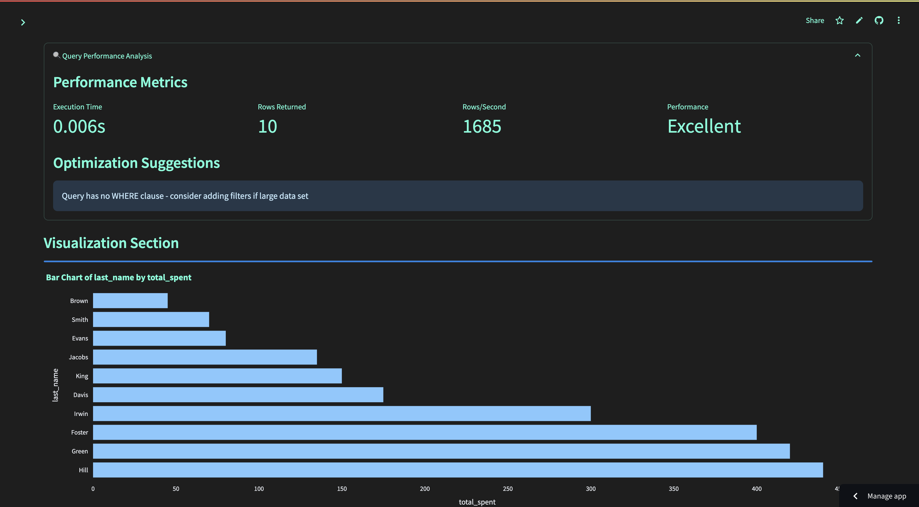Click the Rows/Second metric value 1685
This screenshot has height=507, width=919.
(482, 126)
